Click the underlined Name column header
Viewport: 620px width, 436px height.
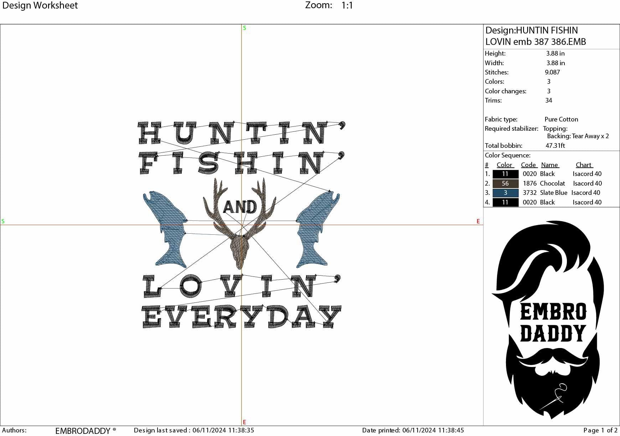[x=551, y=165]
